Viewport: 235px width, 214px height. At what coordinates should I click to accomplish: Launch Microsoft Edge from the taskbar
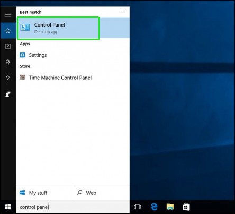[x=154, y=207]
